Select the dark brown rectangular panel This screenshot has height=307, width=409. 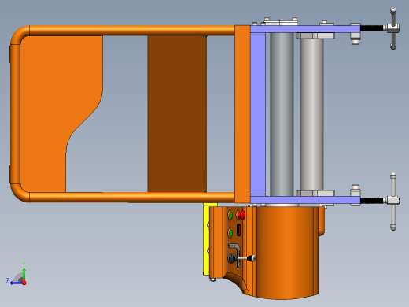pyautogui.click(x=177, y=113)
